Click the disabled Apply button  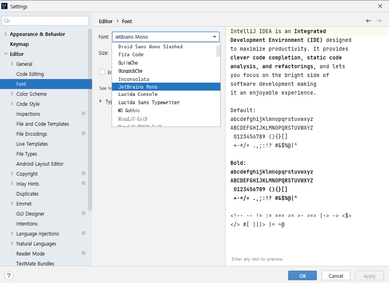click(369, 275)
